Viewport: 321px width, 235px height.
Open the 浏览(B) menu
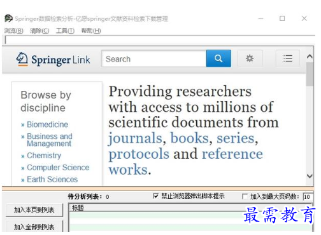point(14,31)
